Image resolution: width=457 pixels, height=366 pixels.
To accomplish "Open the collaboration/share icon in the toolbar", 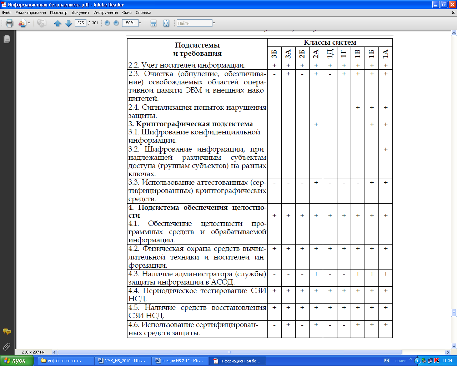I will pos(22,23).
